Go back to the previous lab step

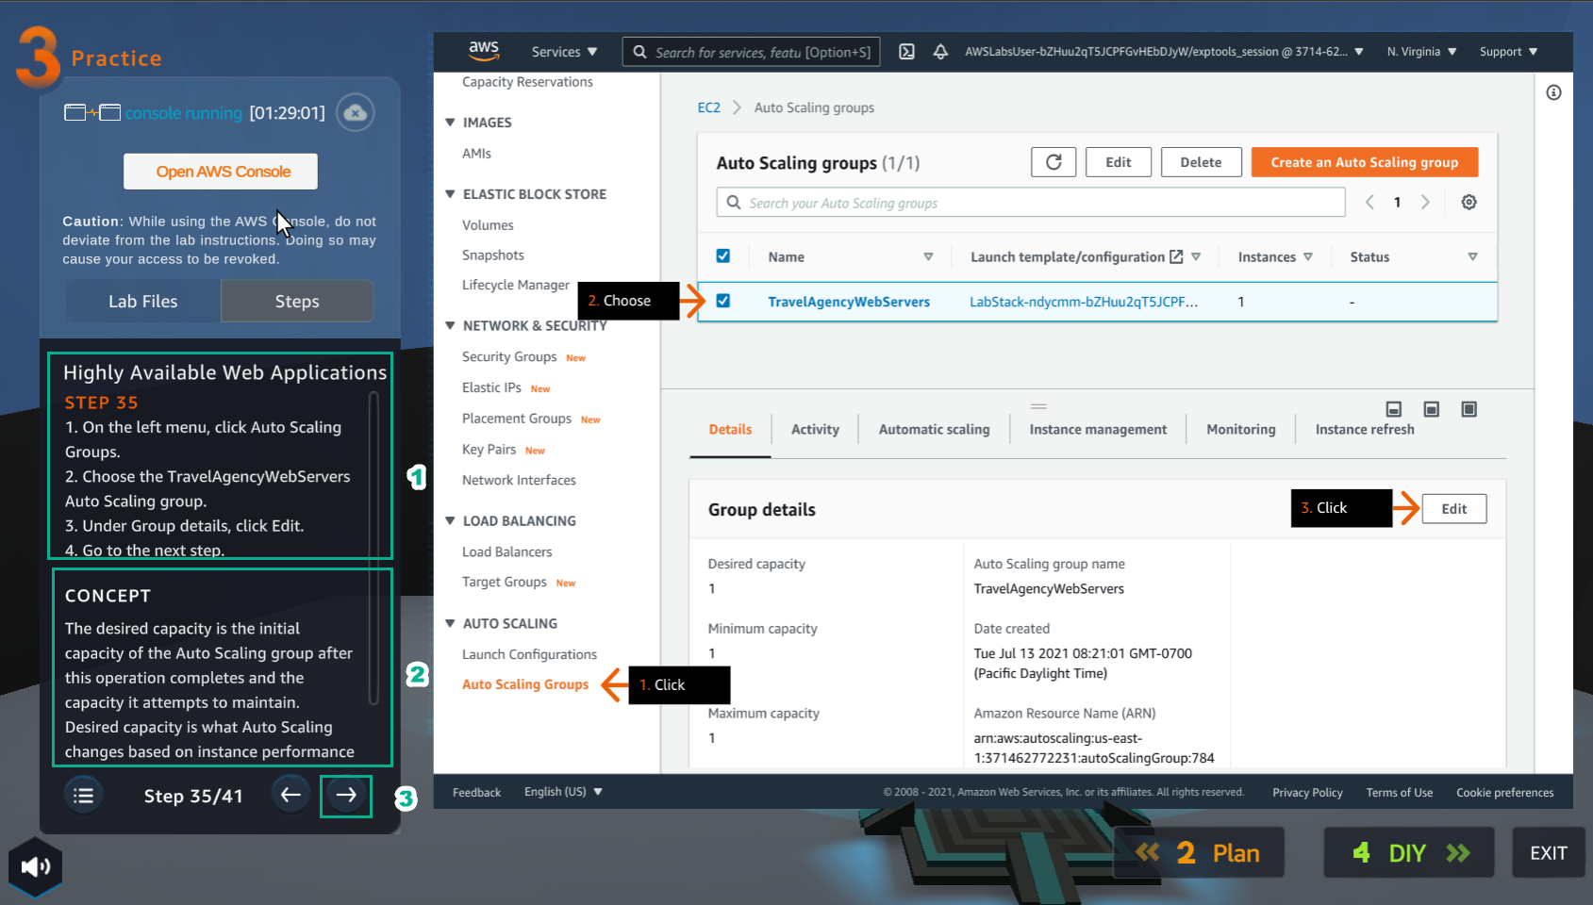click(x=290, y=795)
